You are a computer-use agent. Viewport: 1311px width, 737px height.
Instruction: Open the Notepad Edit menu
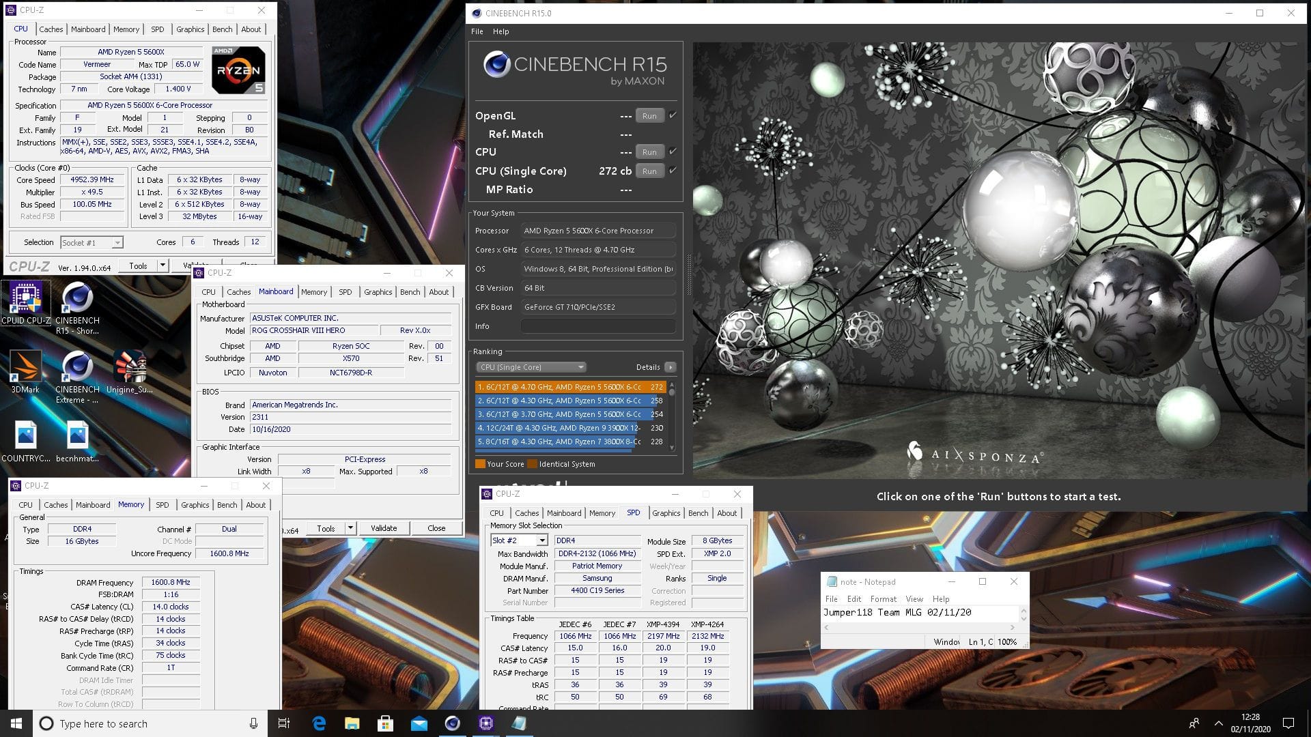854,598
